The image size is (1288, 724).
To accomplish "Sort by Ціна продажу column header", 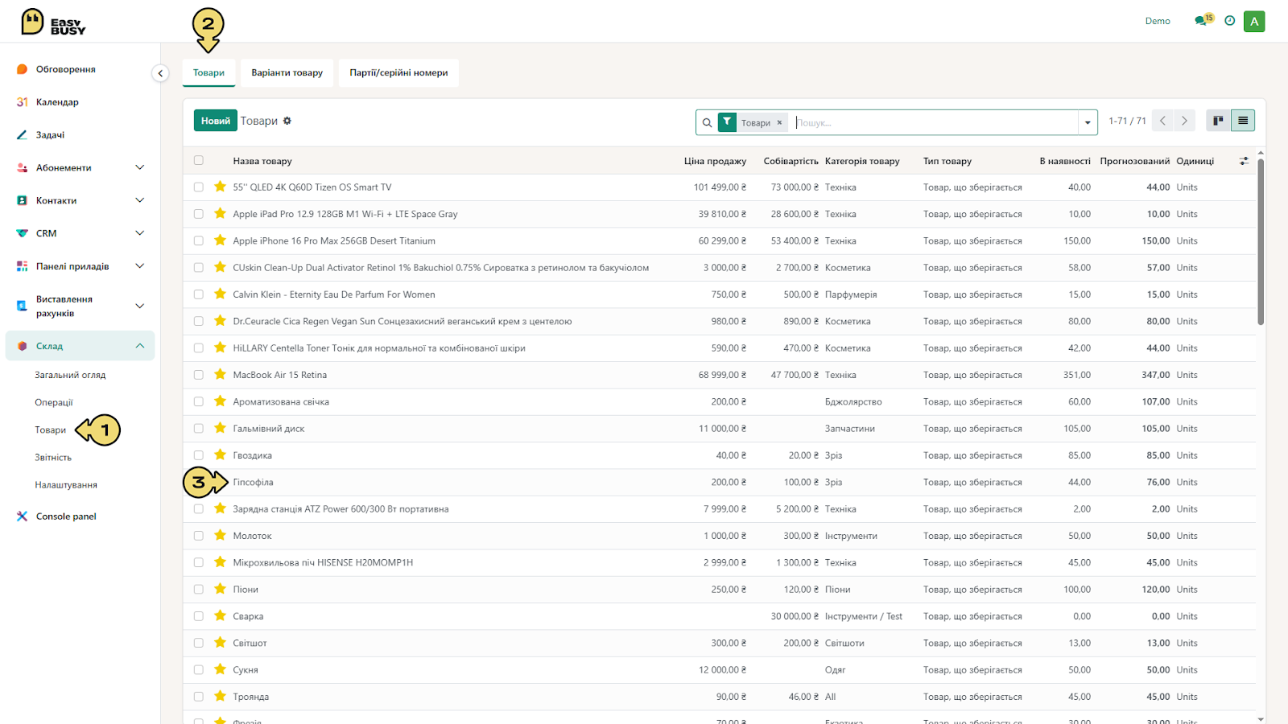I will [x=715, y=161].
